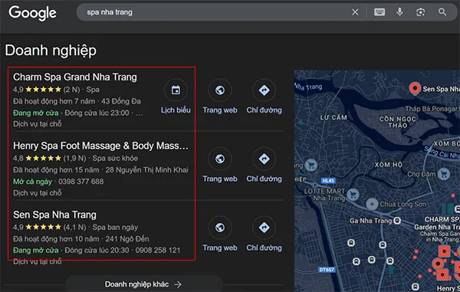Open Google Lens image search icon
Image resolution: width=460 pixels, height=292 pixels.
[x=420, y=12]
